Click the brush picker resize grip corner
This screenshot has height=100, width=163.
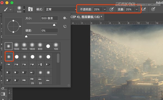tap(69, 85)
